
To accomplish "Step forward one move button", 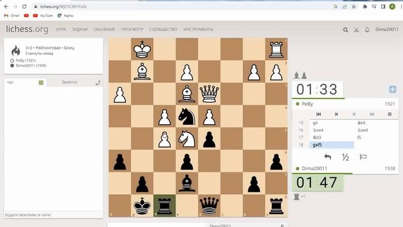I will coord(354,114).
